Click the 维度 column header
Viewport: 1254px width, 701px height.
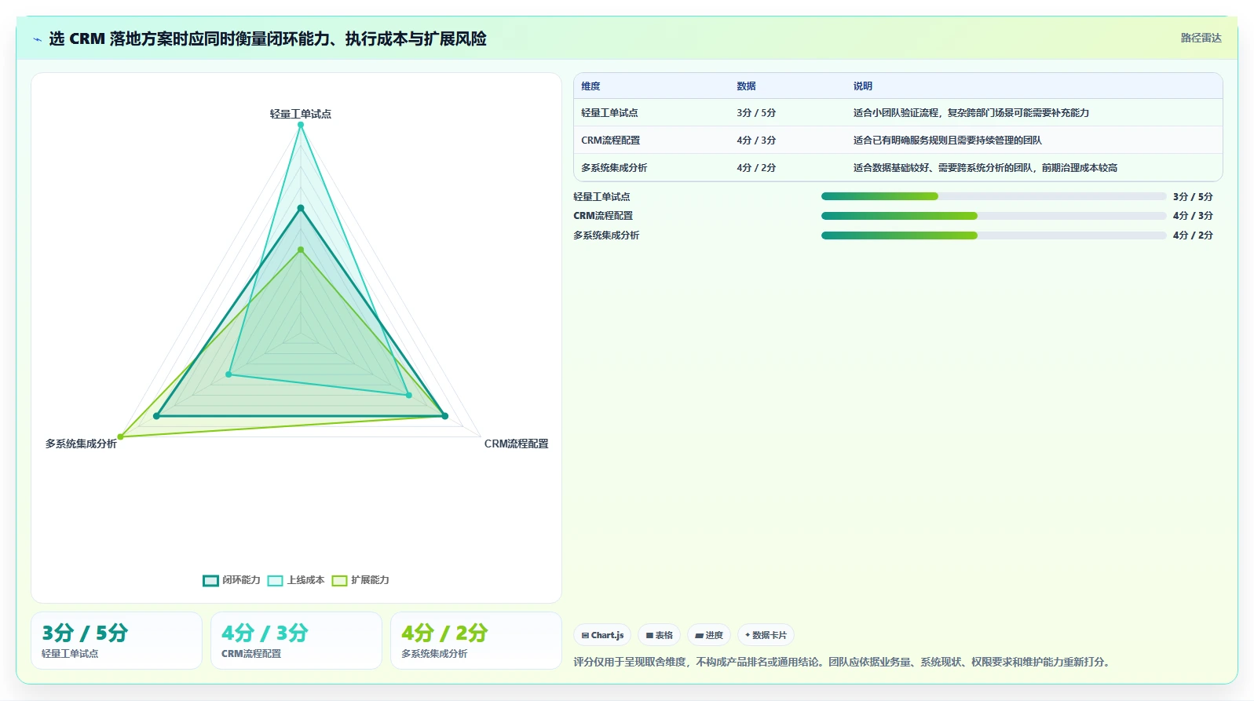tap(590, 86)
